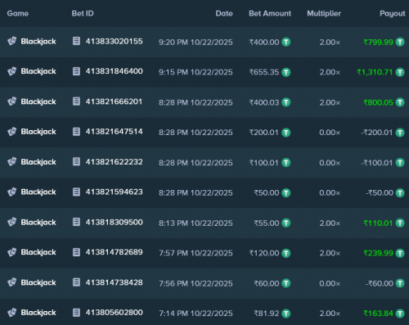This screenshot has width=409, height=325.
Task: Click the ₹400.03 bet amount value
Action: coord(264,102)
